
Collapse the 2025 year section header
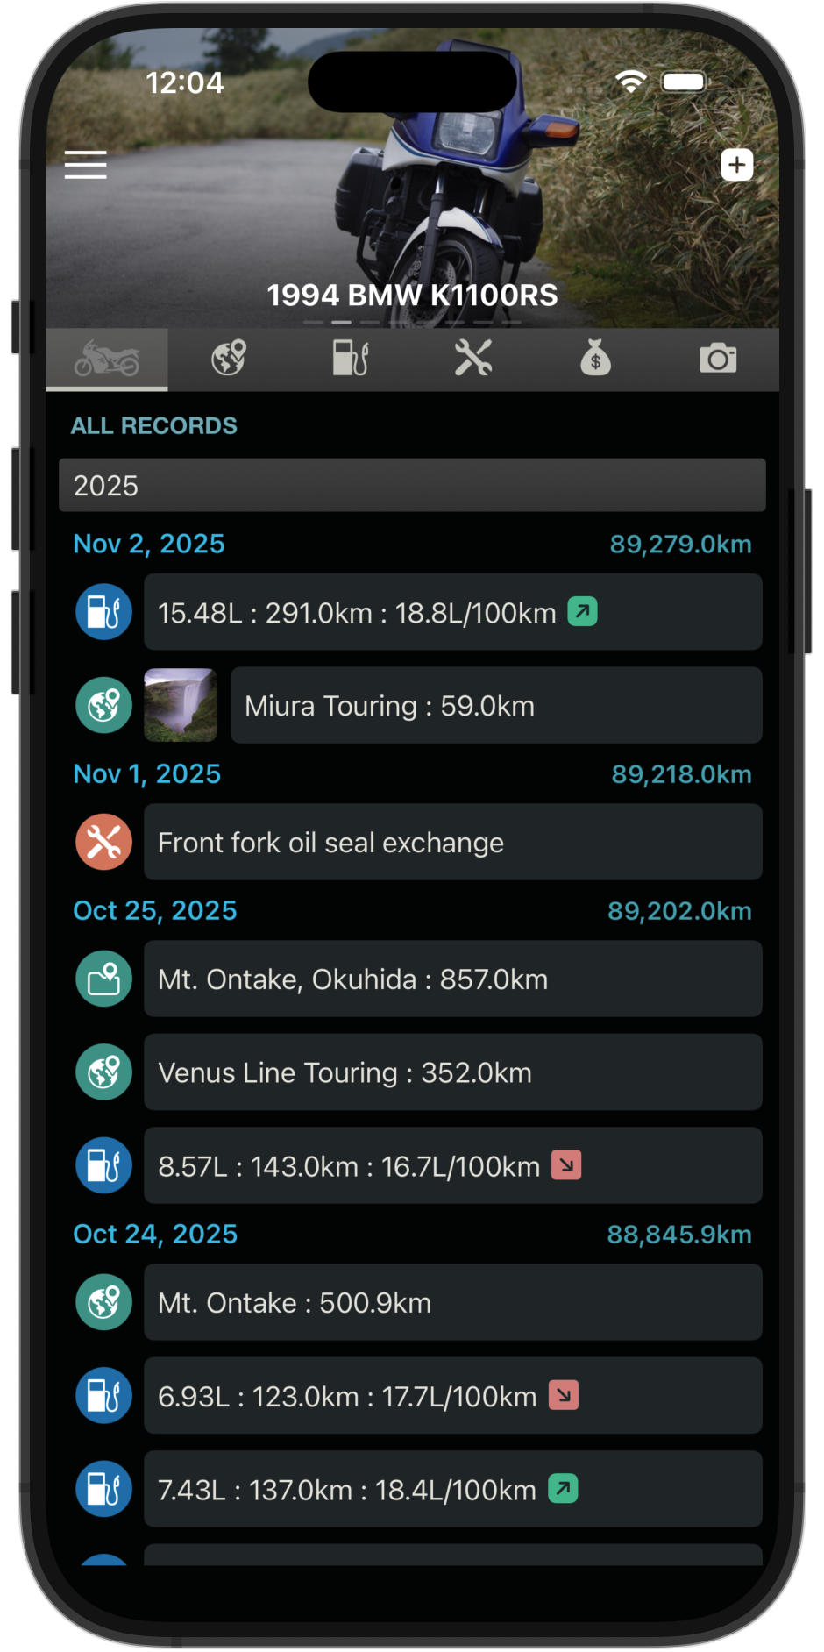coord(412,485)
